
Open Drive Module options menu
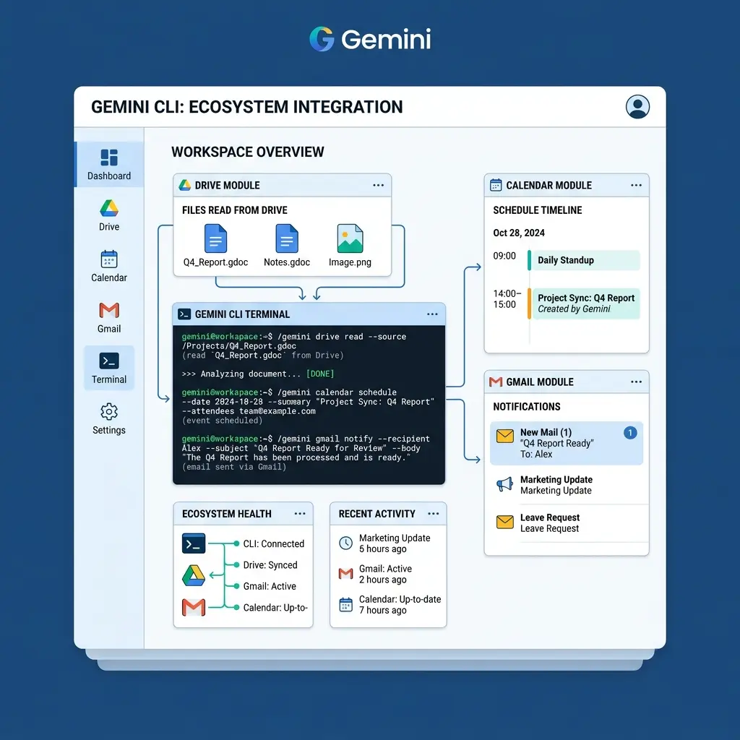pos(379,186)
